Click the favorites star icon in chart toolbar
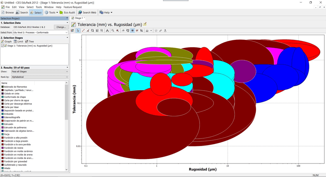This screenshot has width=326, height=177. coord(156,31)
